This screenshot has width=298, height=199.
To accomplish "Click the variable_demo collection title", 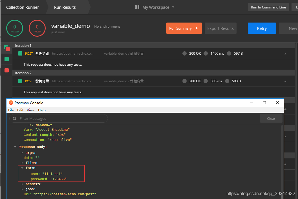I will click(x=70, y=26).
